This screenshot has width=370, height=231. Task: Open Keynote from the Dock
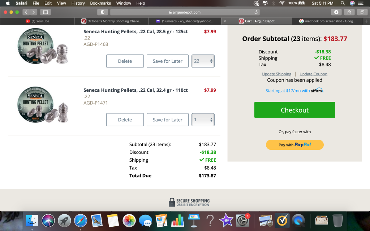[194, 221]
